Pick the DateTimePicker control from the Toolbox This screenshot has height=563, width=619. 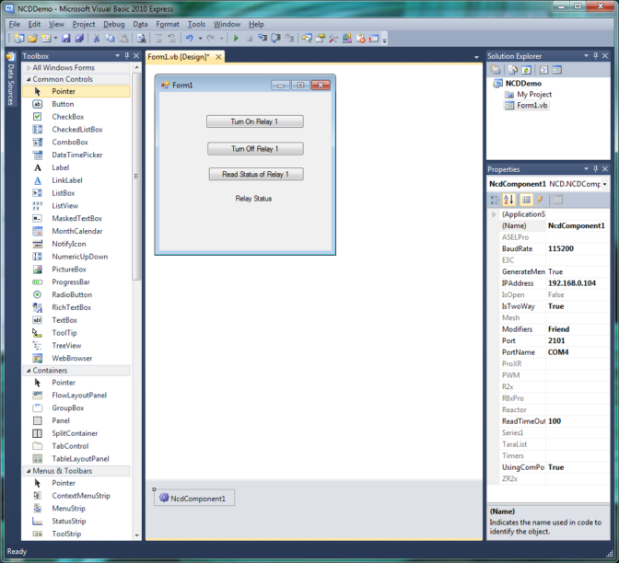[76, 155]
